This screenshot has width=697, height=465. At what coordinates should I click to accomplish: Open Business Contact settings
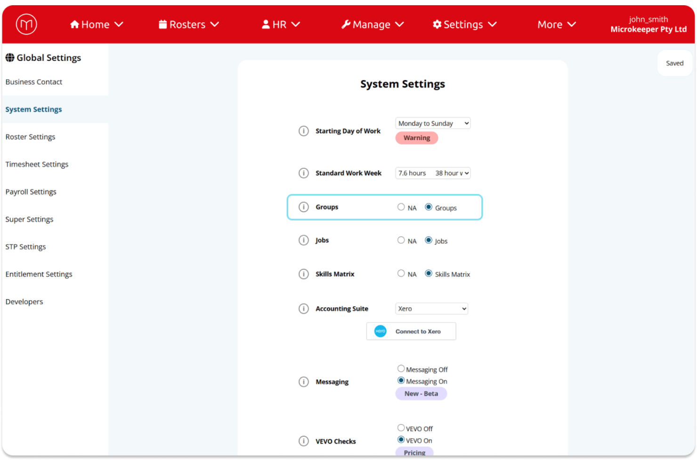(34, 82)
